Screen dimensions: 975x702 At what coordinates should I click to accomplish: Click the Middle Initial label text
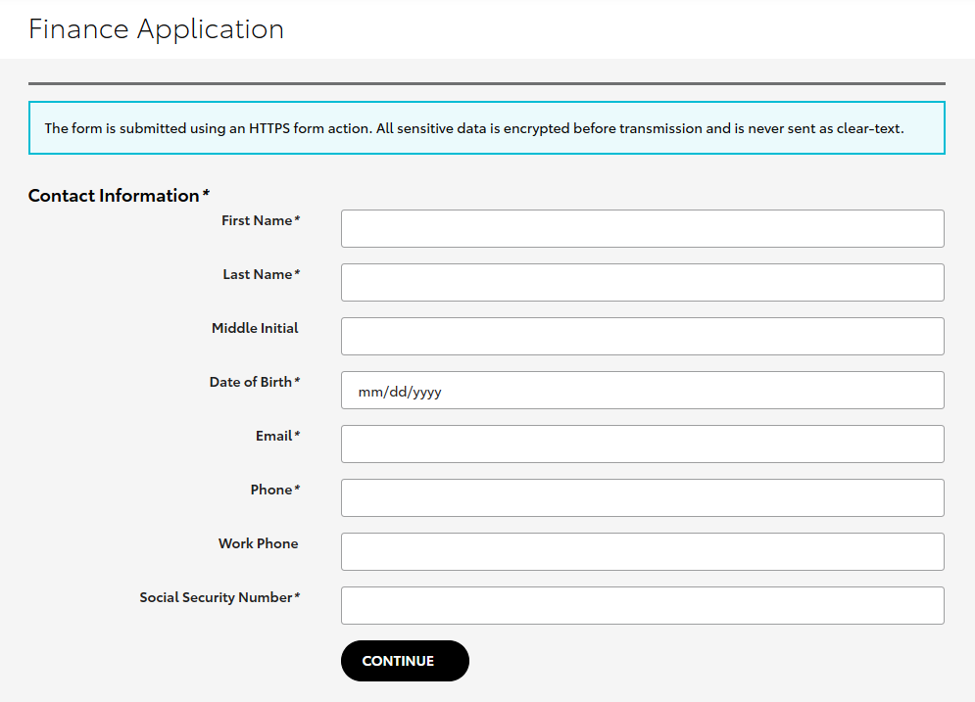pos(255,328)
